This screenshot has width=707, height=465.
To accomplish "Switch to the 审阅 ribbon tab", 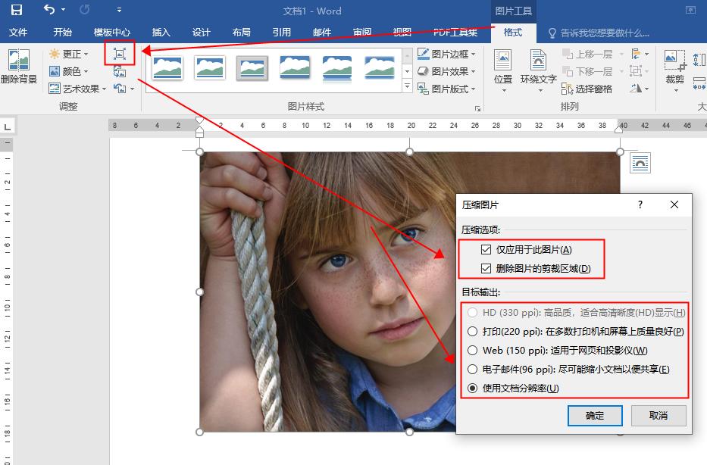I will tap(361, 32).
